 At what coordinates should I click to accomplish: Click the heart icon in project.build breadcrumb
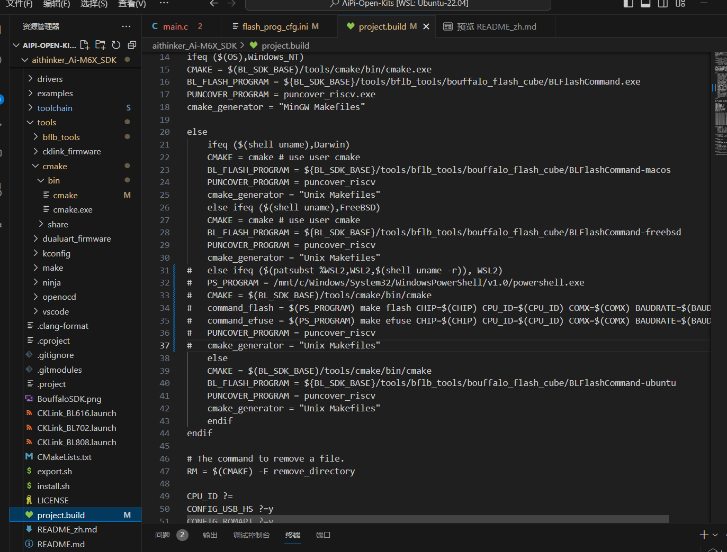pos(254,45)
